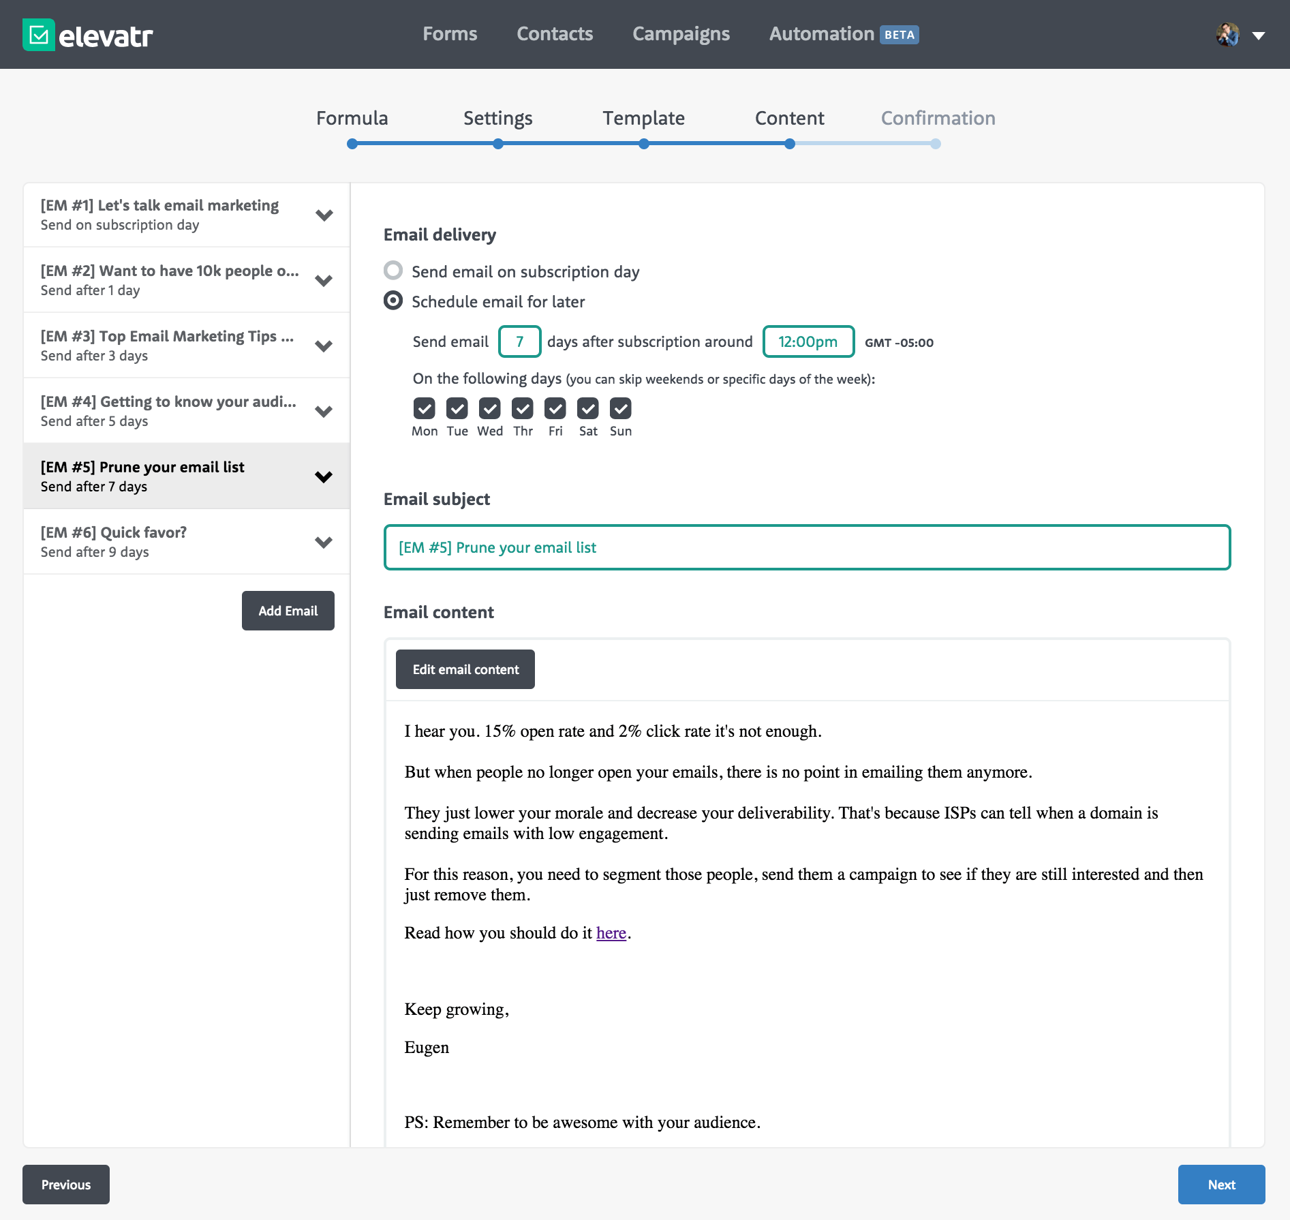Open the avatar dropdown arrow
The height and width of the screenshot is (1220, 1290).
(x=1259, y=35)
